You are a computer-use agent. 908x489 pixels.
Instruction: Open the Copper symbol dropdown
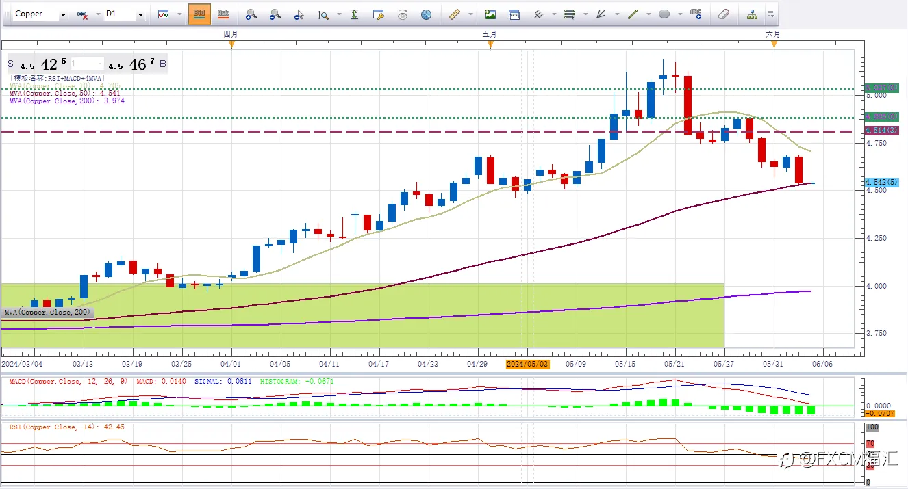coord(63,14)
